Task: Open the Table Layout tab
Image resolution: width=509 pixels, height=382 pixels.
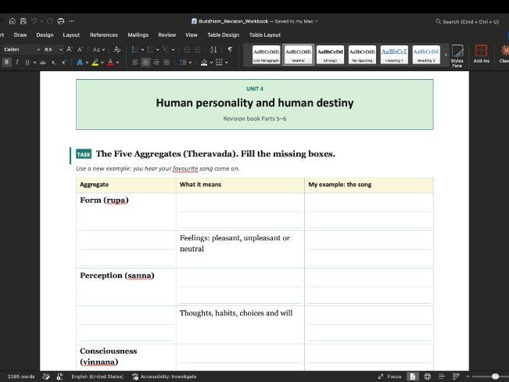Action: click(x=265, y=34)
